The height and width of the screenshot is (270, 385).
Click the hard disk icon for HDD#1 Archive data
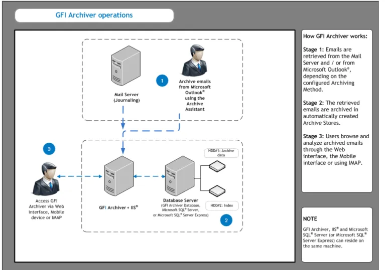217,166
